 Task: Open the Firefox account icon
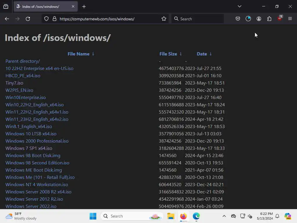click(259, 19)
